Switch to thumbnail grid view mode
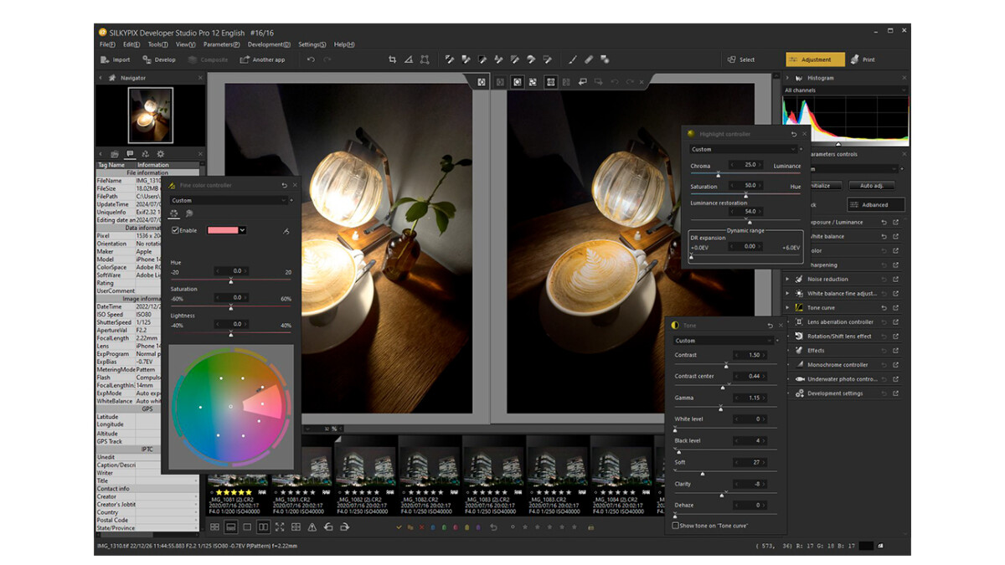The width and height of the screenshot is (1005, 565). (215, 527)
